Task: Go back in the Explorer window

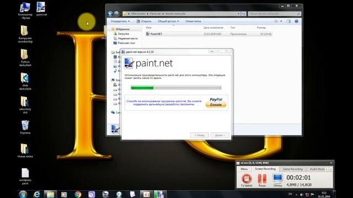Action: [110, 14]
